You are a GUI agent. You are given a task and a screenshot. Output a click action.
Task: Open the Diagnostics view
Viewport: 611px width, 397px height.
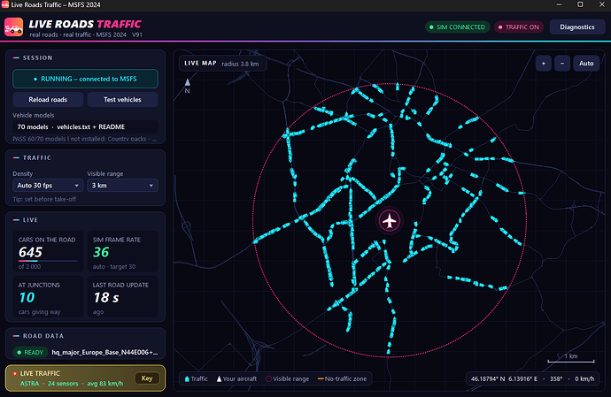[577, 27]
